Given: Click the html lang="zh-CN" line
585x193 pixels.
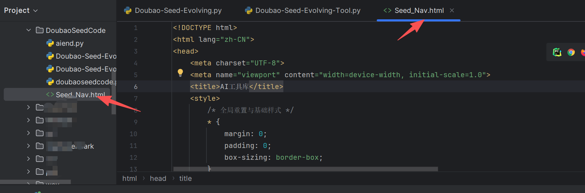Looking at the screenshot, I should (214, 39).
